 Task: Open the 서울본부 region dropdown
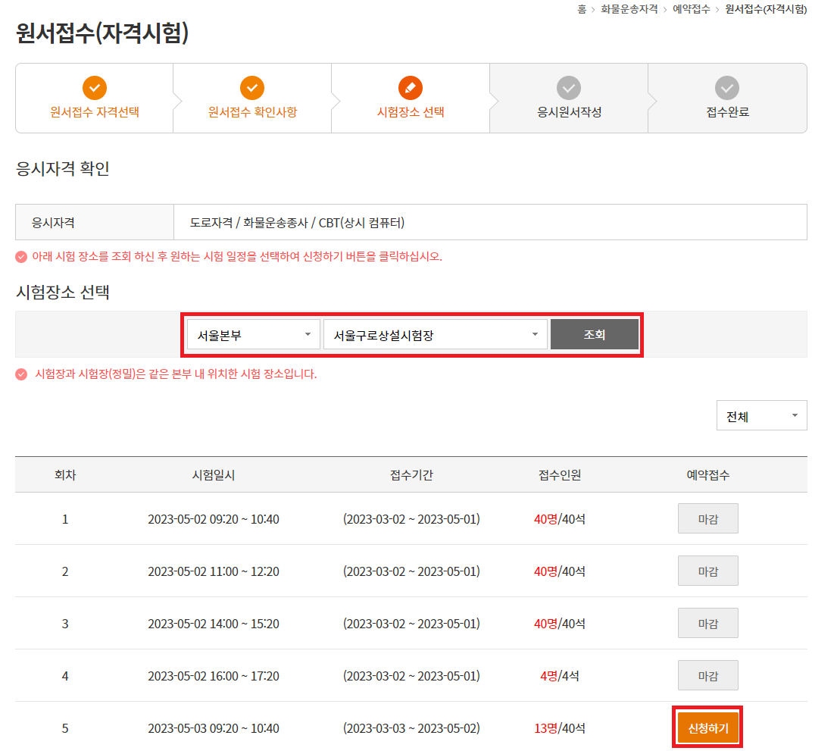253,333
